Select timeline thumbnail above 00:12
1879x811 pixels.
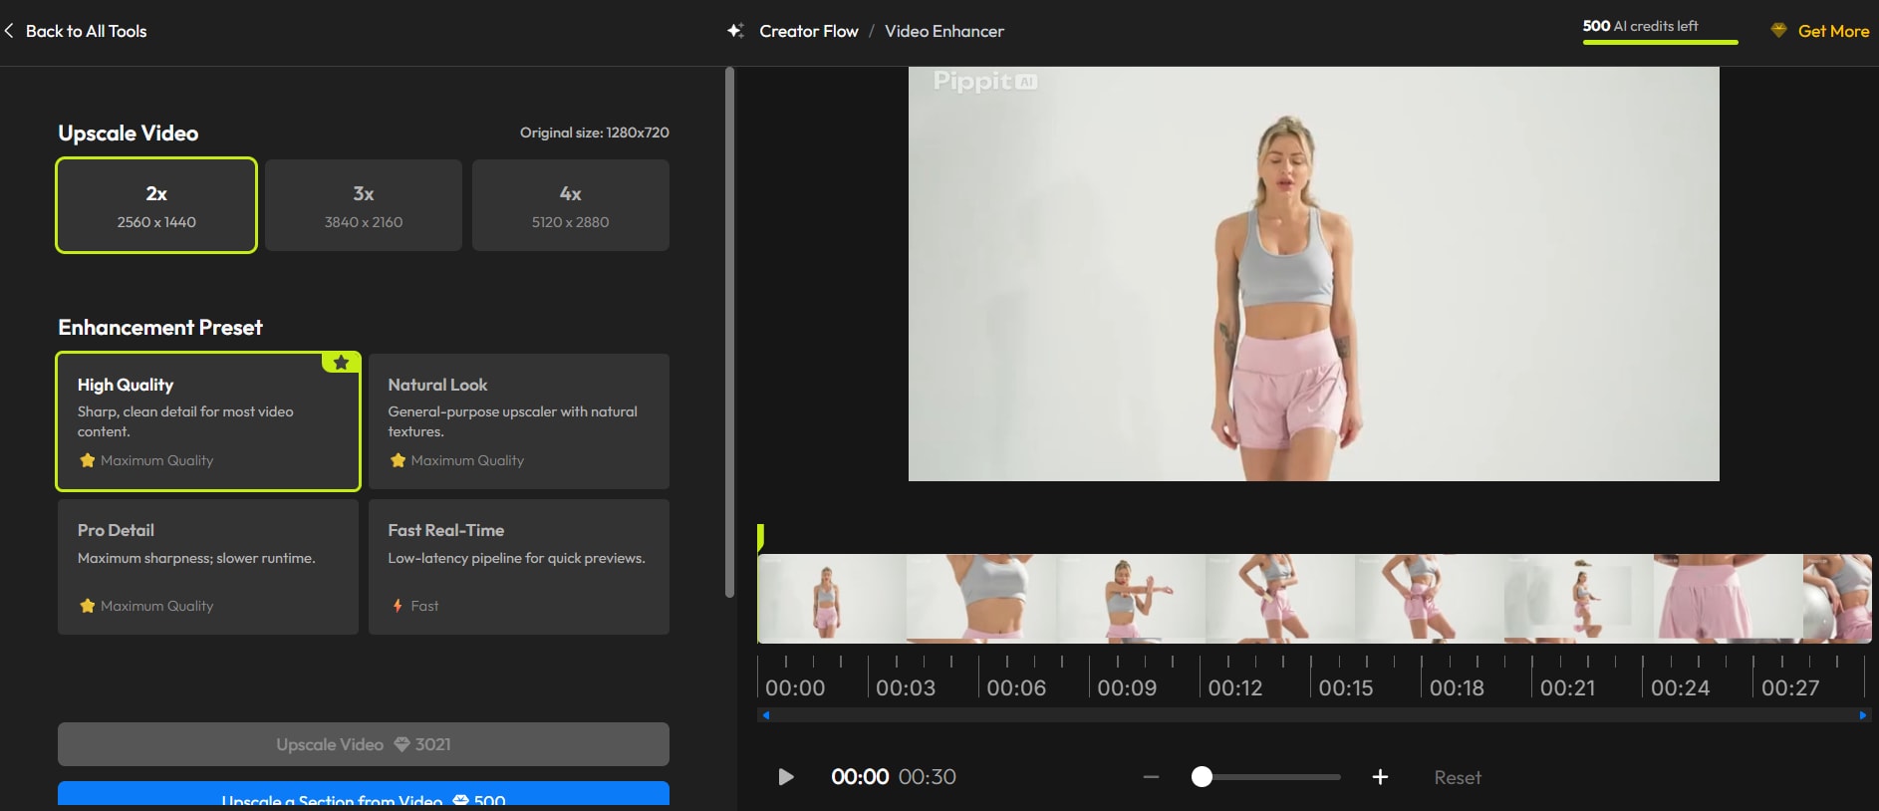(1280, 598)
